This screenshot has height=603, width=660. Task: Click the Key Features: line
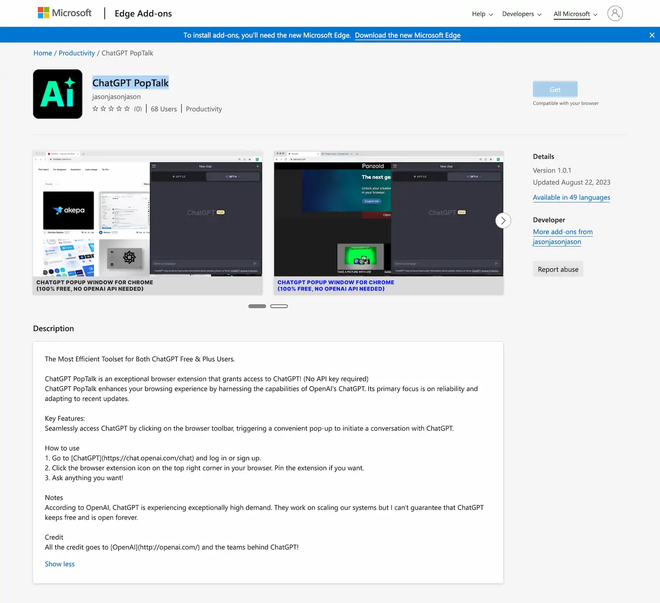pos(65,418)
